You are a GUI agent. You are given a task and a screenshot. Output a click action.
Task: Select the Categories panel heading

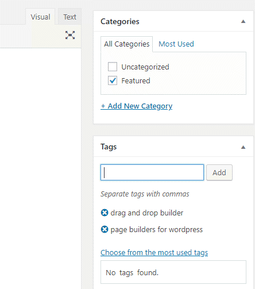(x=120, y=21)
